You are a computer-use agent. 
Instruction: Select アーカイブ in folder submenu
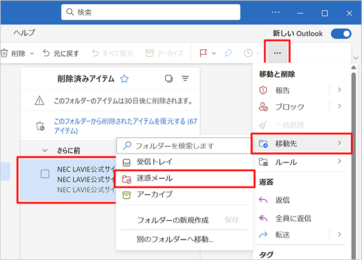point(185,195)
